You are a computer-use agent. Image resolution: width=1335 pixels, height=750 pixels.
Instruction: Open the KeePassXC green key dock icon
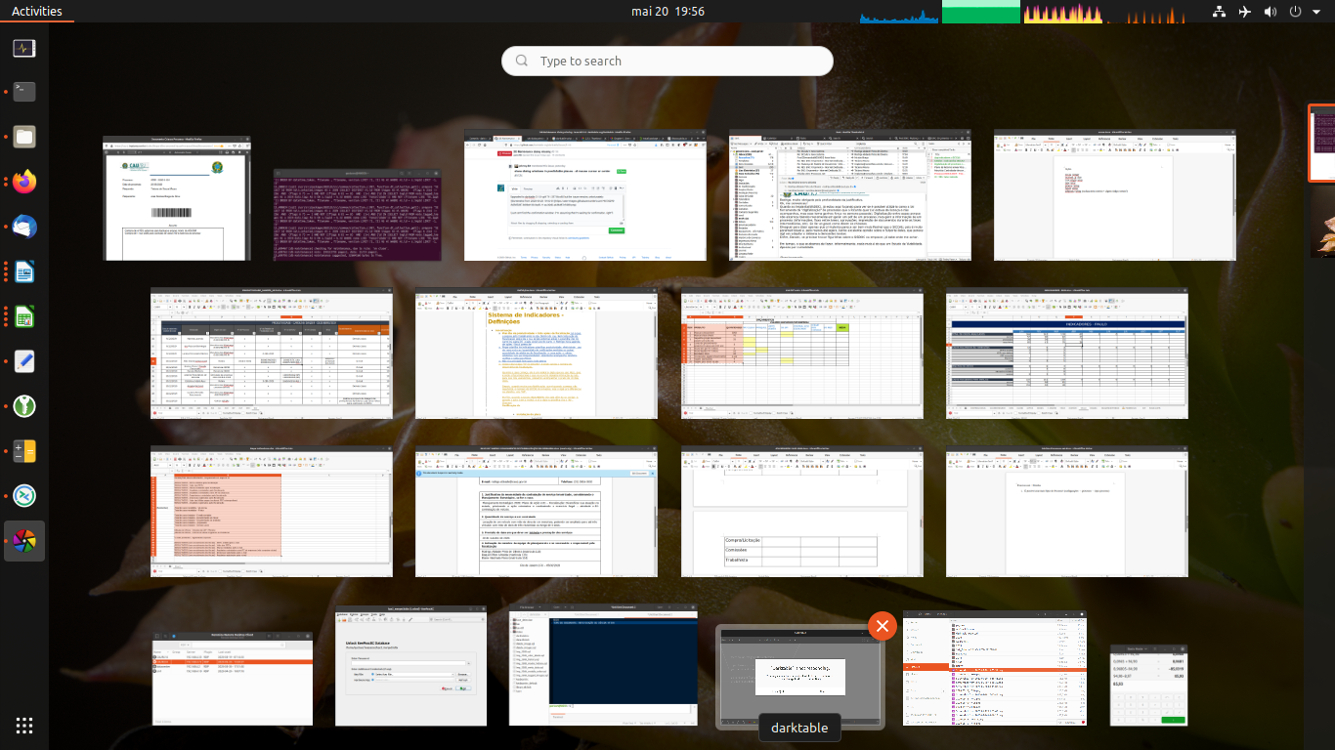click(x=24, y=405)
